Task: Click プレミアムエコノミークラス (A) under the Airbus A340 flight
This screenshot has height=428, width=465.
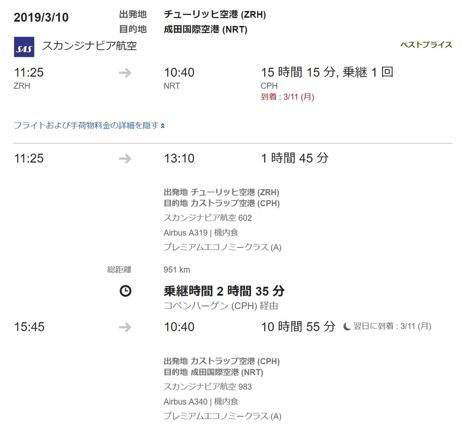Action: [x=223, y=416]
